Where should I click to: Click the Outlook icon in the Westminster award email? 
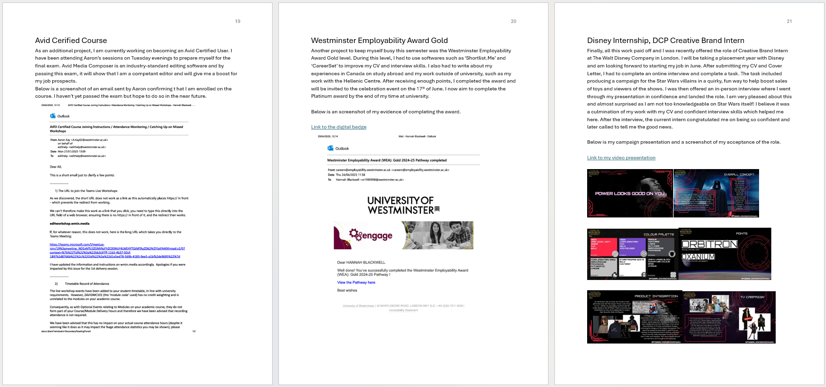pyautogui.click(x=330, y=148)
